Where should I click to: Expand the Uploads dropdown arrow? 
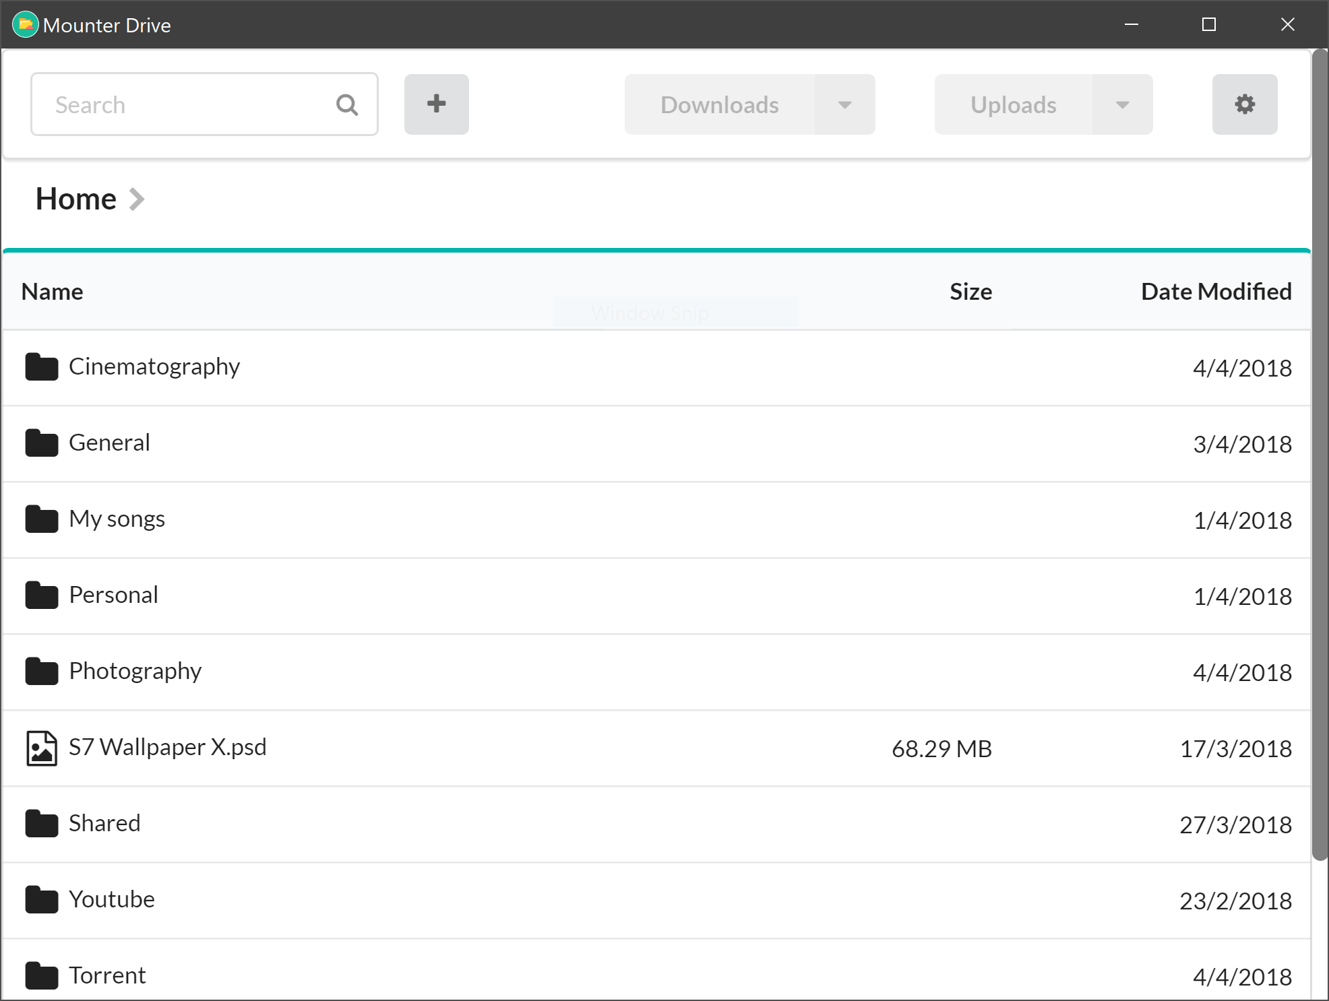1122,105
